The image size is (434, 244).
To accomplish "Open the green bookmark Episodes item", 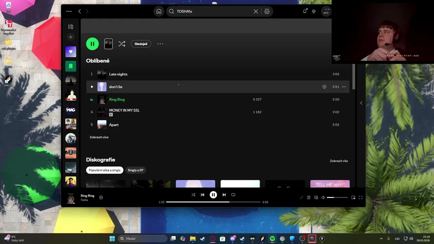I will pos(71,66).
